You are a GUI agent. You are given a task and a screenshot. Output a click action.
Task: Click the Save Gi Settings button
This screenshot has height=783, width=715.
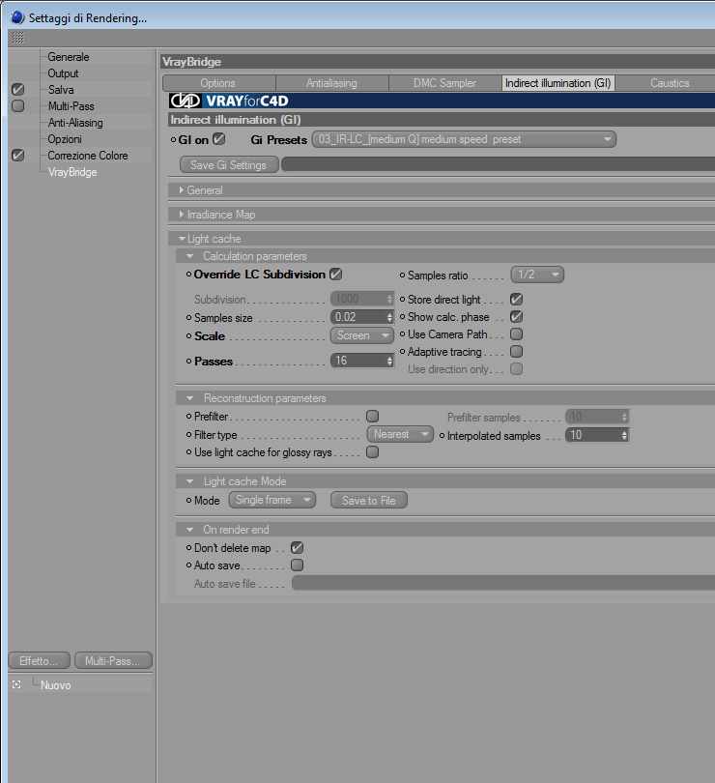(x=229, y=164)
